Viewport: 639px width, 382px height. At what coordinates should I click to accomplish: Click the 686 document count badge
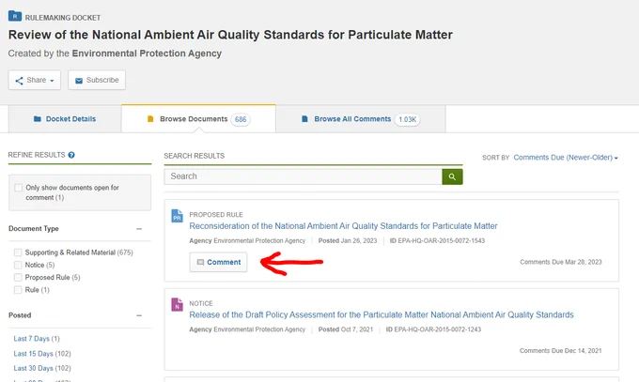[x=241, y=119]
